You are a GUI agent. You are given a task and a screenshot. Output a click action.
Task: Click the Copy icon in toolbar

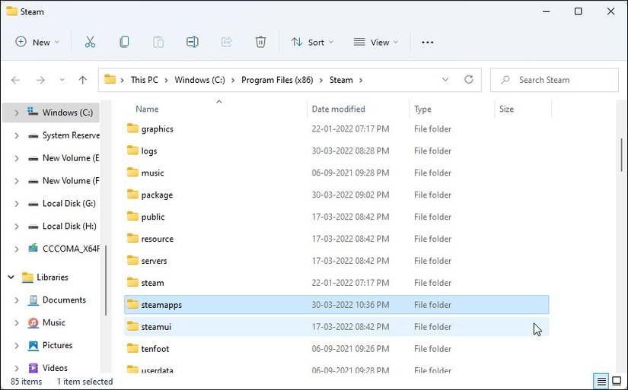pos(124,42)
